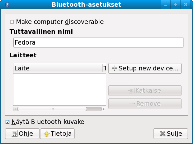193x144 pixels.
Task: Click the X icon on Sulje
Action: click(162, 134)
